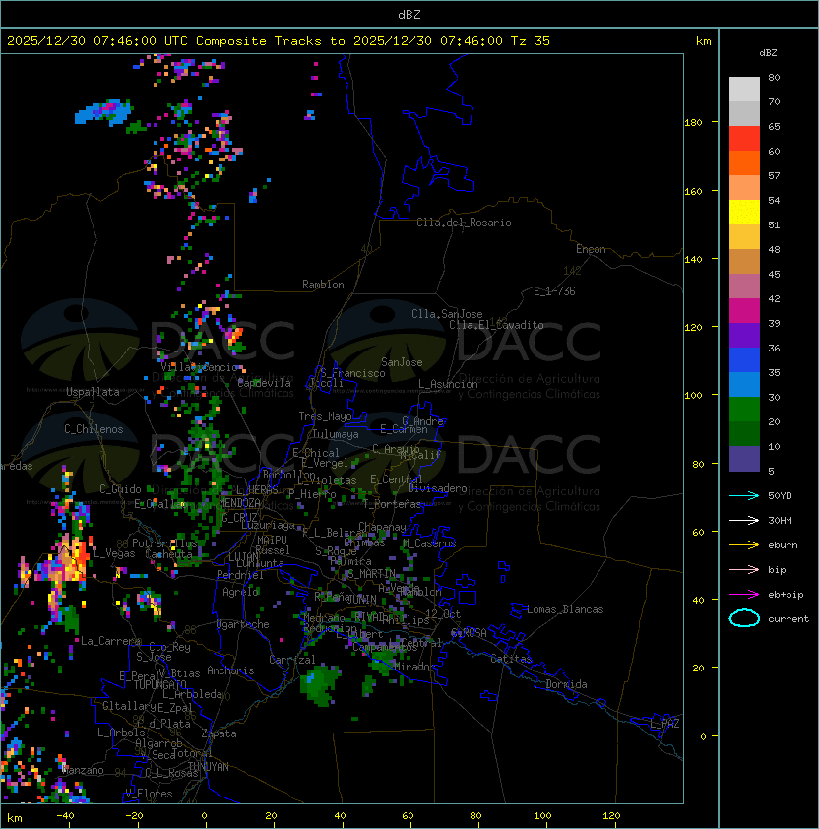Click the 'Uspallata' map label

pyautogui.click(x=93, y=392)
